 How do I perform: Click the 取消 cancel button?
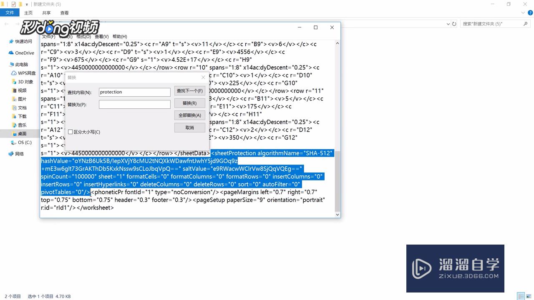click(190, 127)
